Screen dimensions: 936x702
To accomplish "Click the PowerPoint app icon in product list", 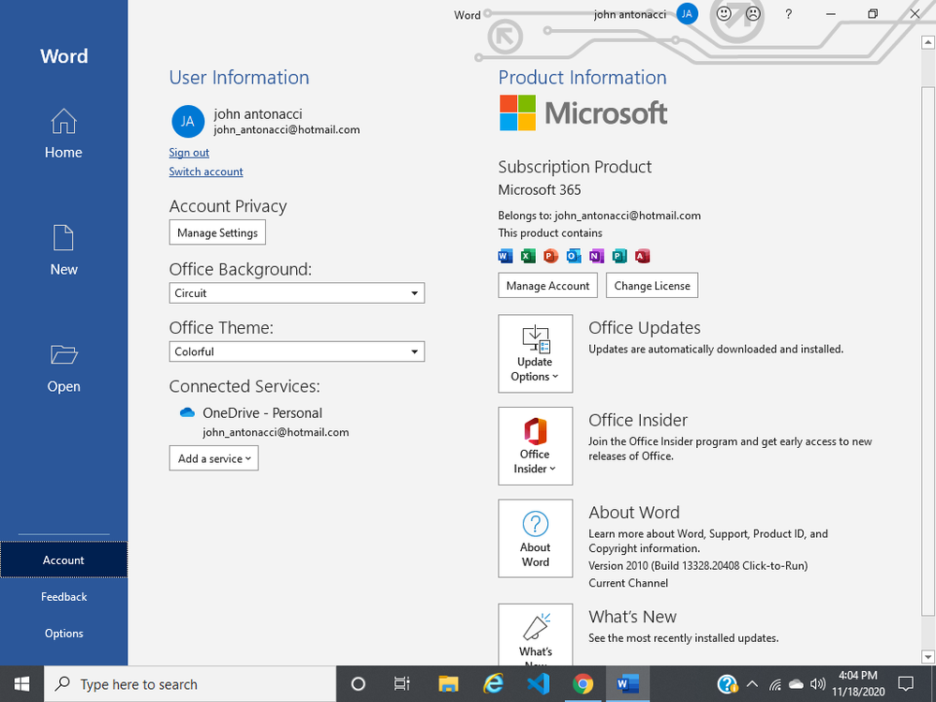I will click(550, 256).
